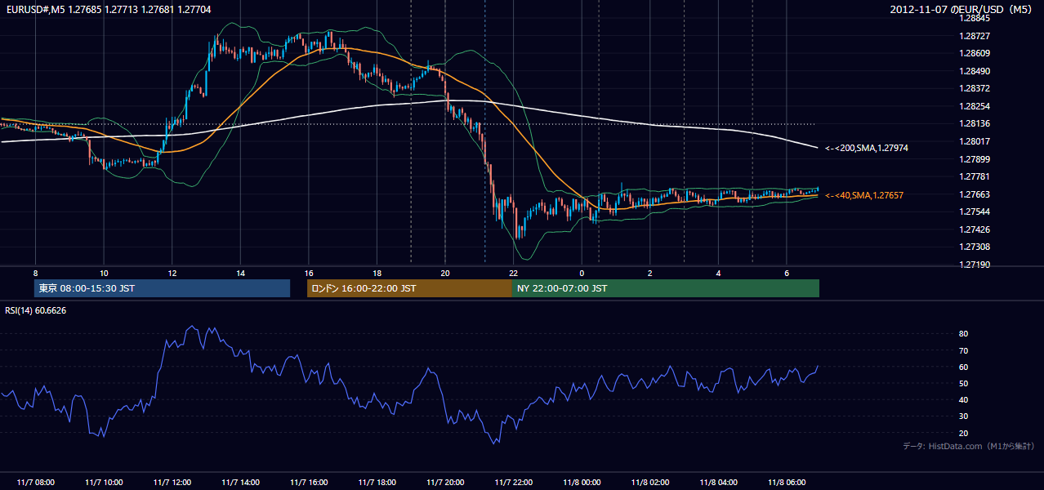
Task: Click hour label 12 under the price chart
Action: pyautogui.click(x=172, y=273)
